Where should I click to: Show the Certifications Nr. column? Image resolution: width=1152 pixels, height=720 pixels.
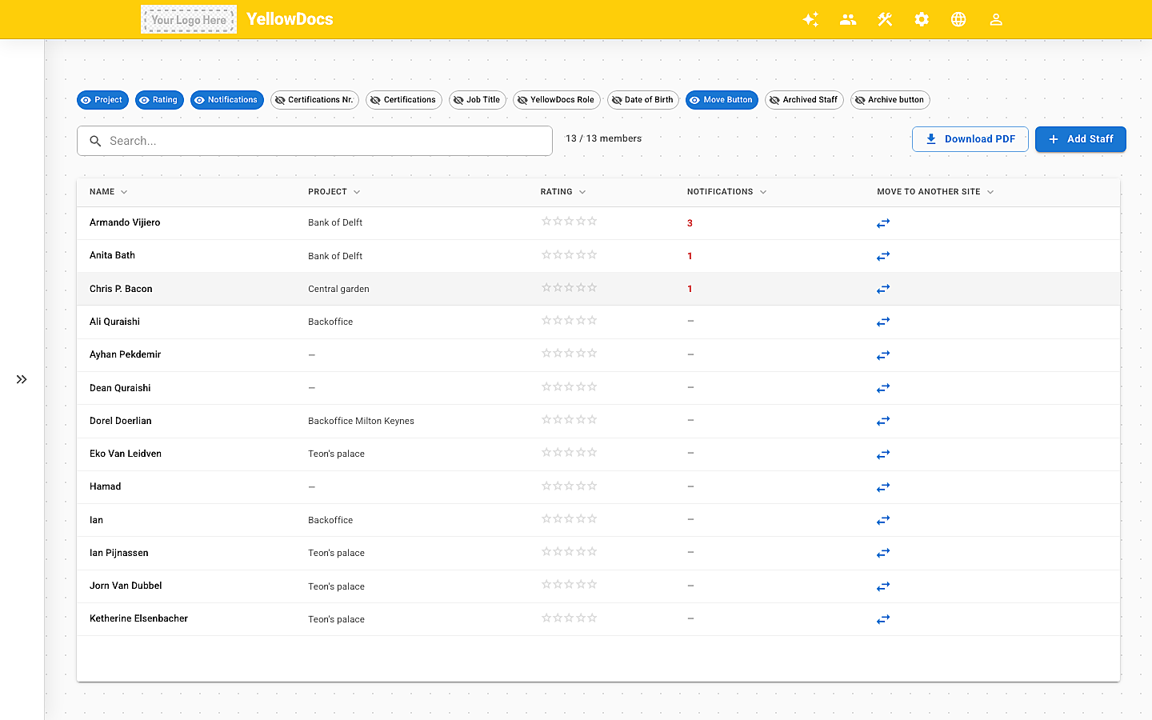pos(314,100)
